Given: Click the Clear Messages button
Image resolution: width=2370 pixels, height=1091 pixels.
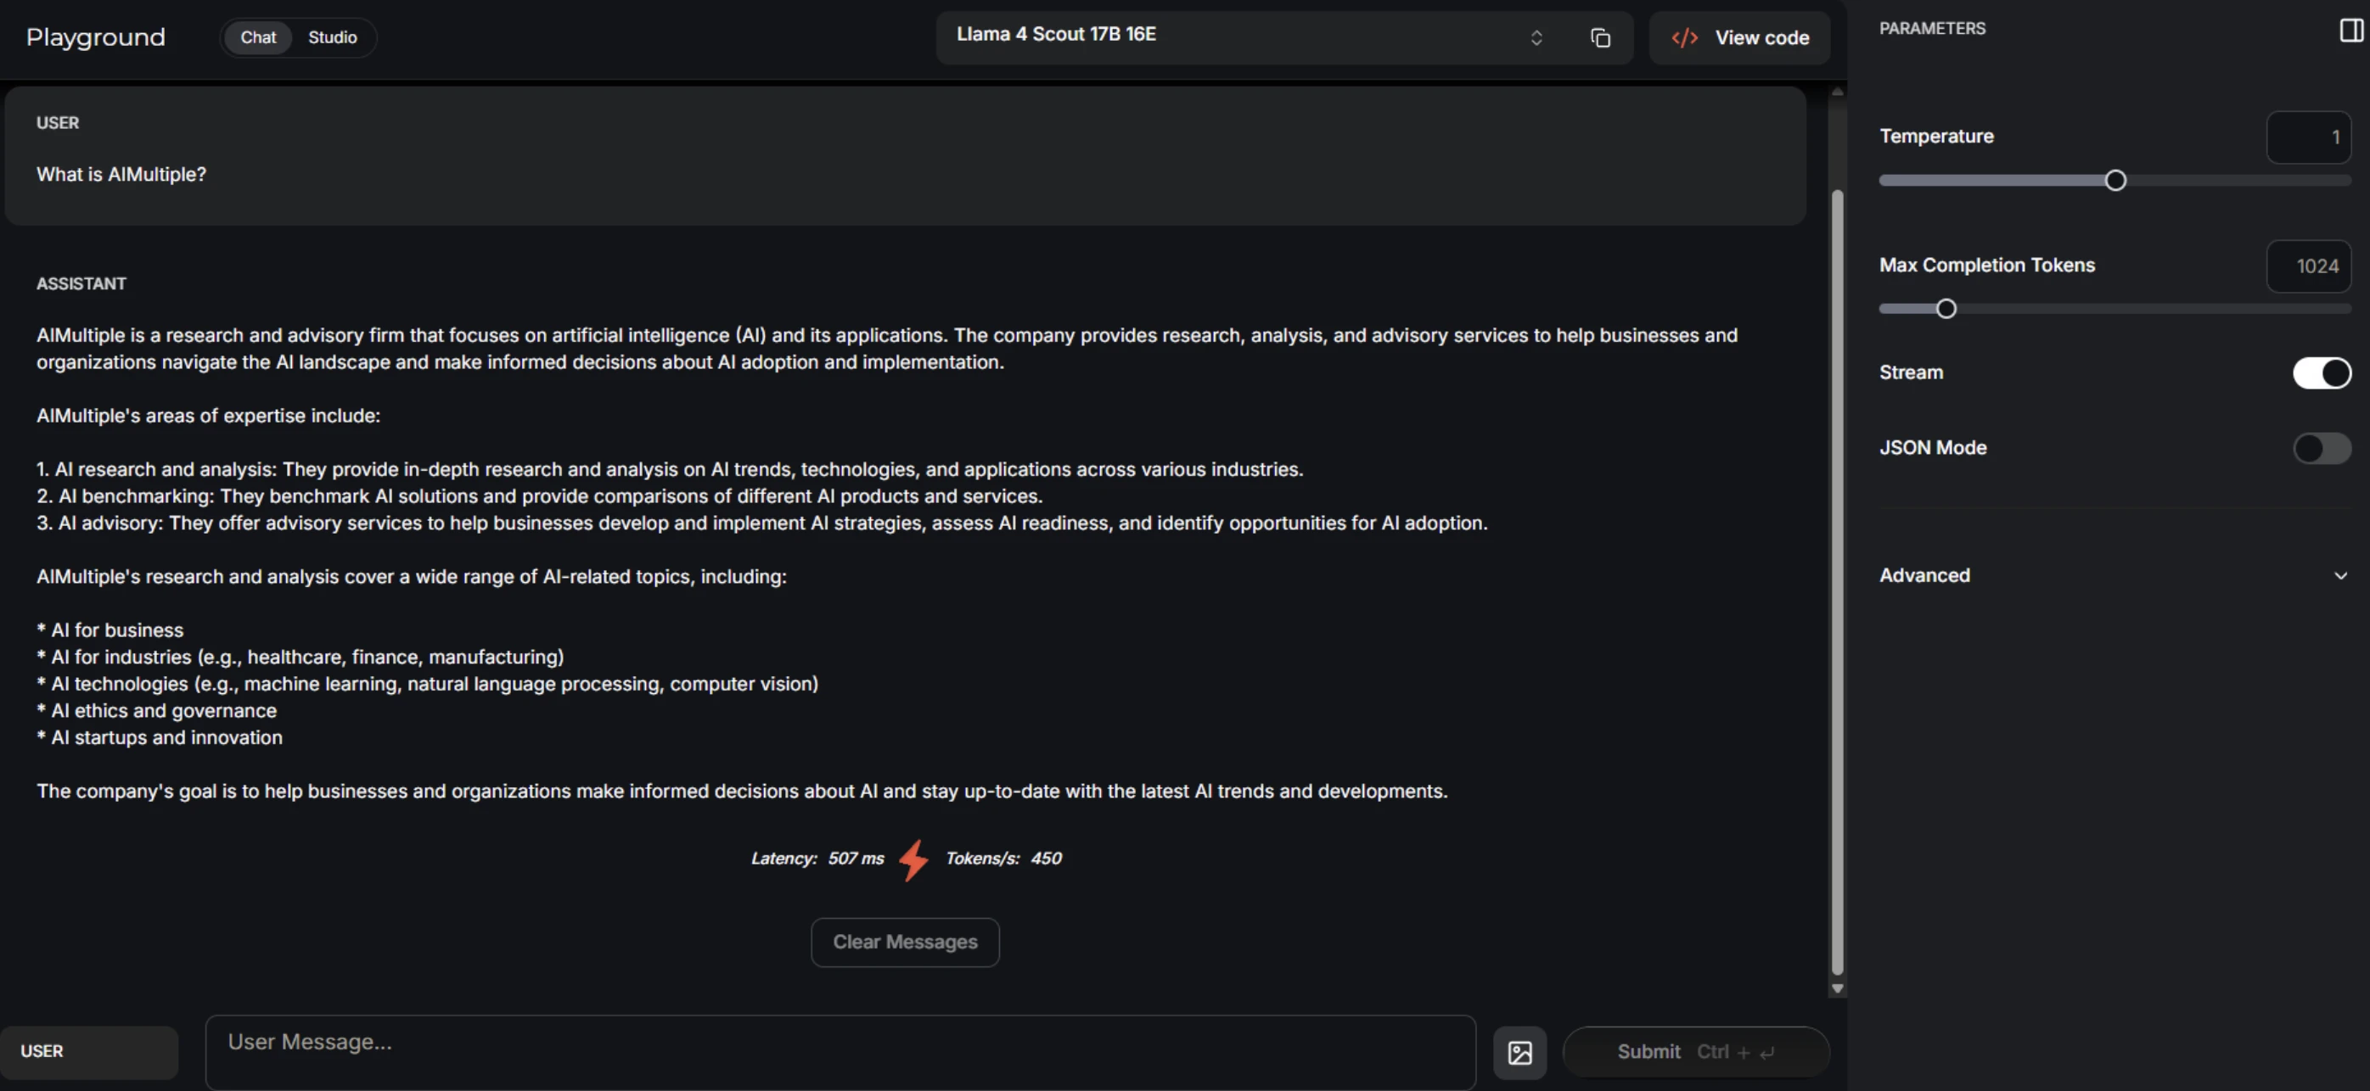Looking at the screenshot, I should [x=906, y=942].
